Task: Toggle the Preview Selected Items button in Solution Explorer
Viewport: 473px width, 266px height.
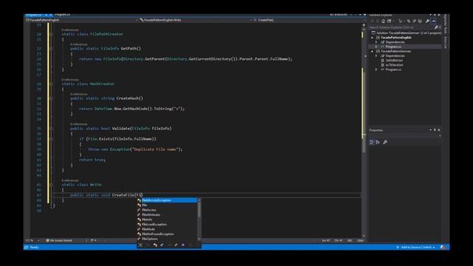Action: click(x=434, y=21)
